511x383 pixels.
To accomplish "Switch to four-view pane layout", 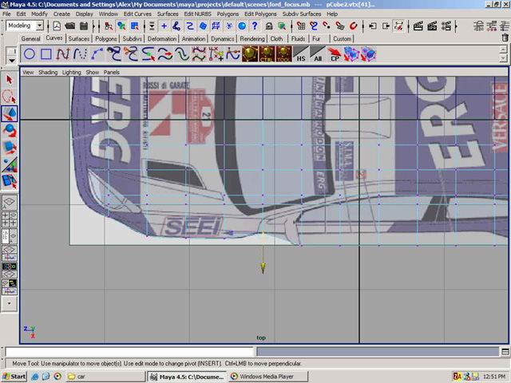I will click(10, 221).
